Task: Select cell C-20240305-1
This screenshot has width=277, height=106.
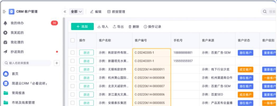Action: pyautogui.click(x=151, y=53)
